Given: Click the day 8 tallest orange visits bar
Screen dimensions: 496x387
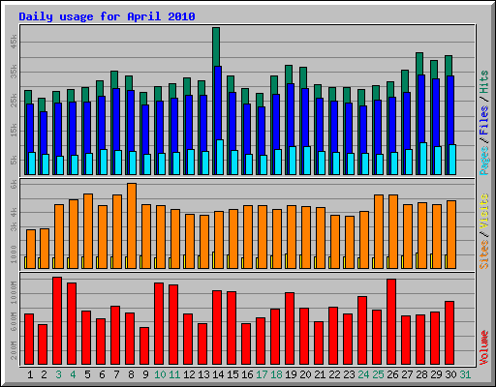Looking at the screenshot, I should coord(132,225).
